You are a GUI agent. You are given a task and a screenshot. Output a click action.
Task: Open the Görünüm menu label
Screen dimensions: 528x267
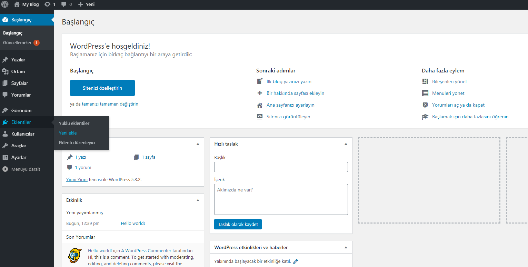(x=21, y=110)
